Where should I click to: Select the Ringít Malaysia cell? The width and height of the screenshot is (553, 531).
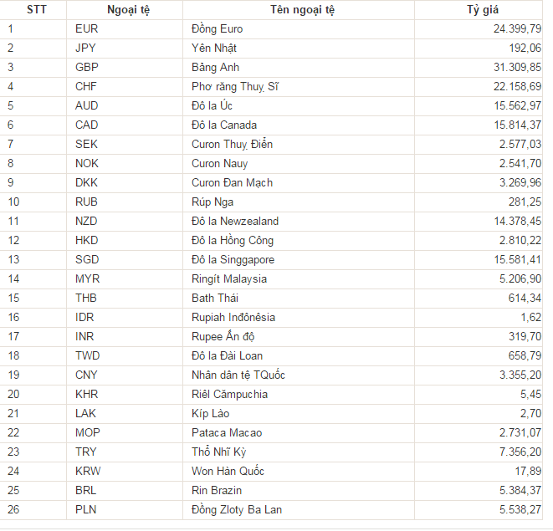point(229,278)
